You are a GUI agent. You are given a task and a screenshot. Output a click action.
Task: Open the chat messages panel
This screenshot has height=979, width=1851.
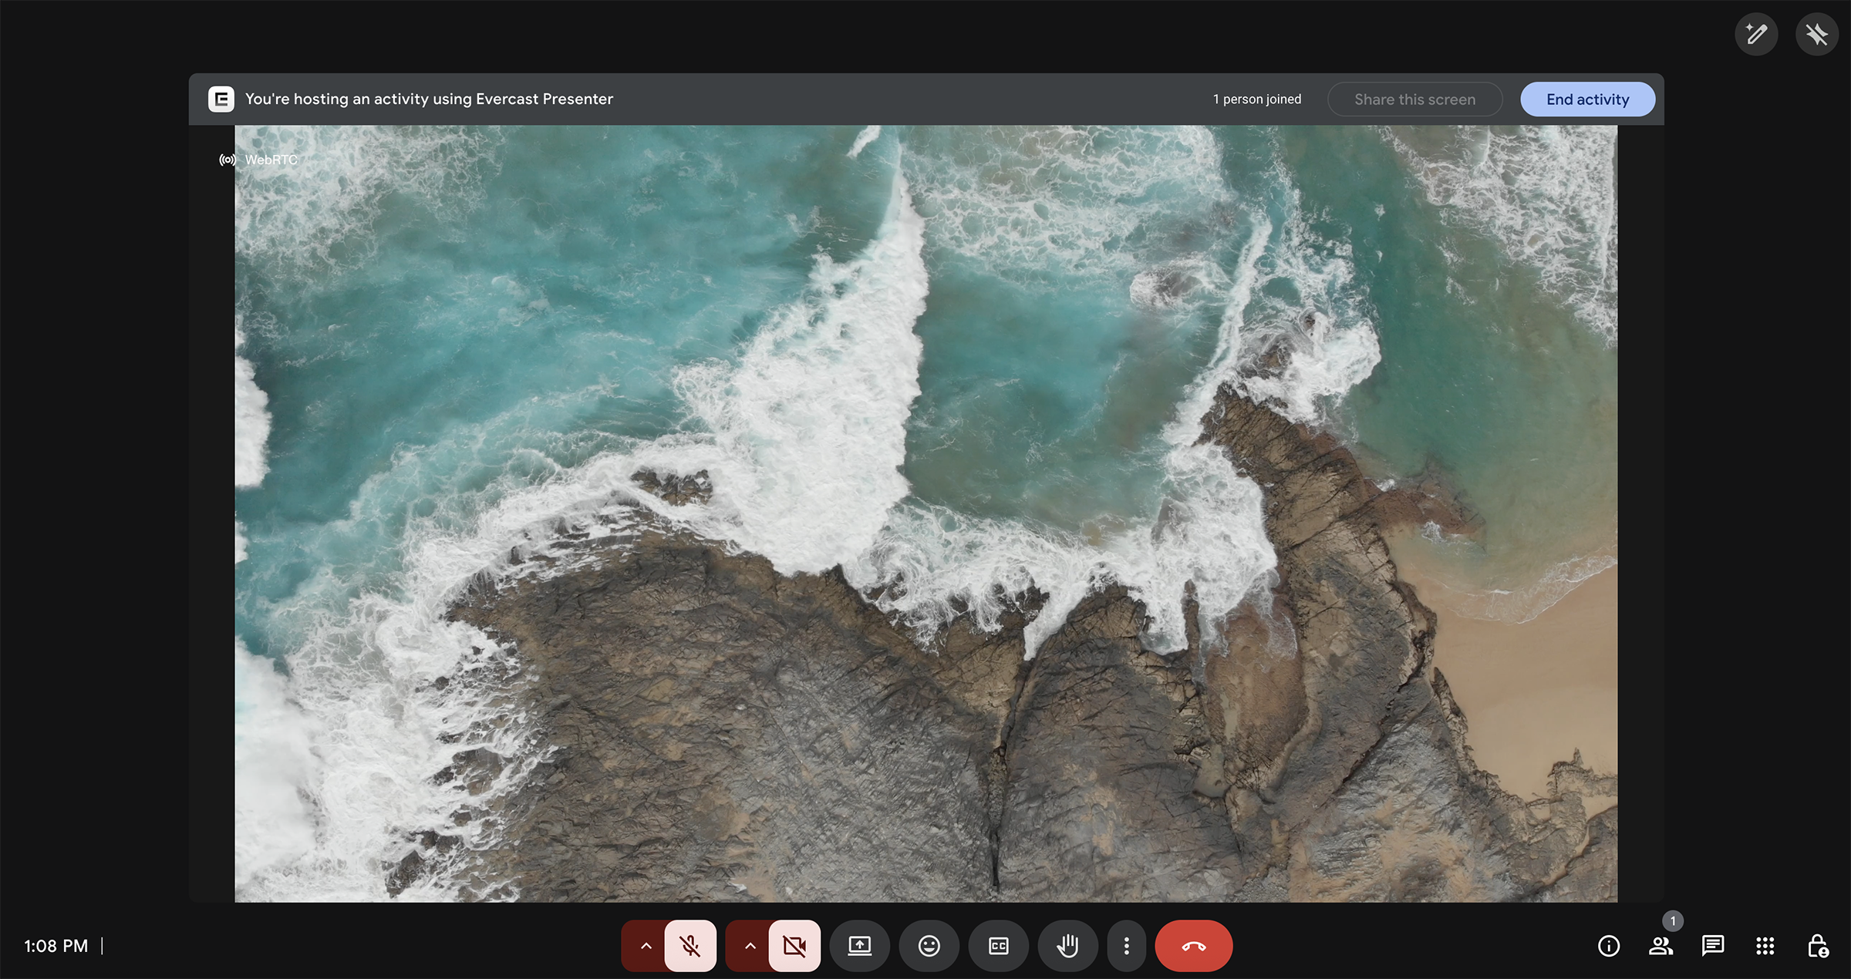coord(1712,946)
